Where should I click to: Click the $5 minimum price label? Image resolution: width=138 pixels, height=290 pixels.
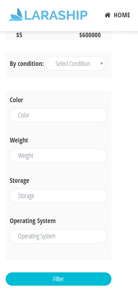point(19,35)
